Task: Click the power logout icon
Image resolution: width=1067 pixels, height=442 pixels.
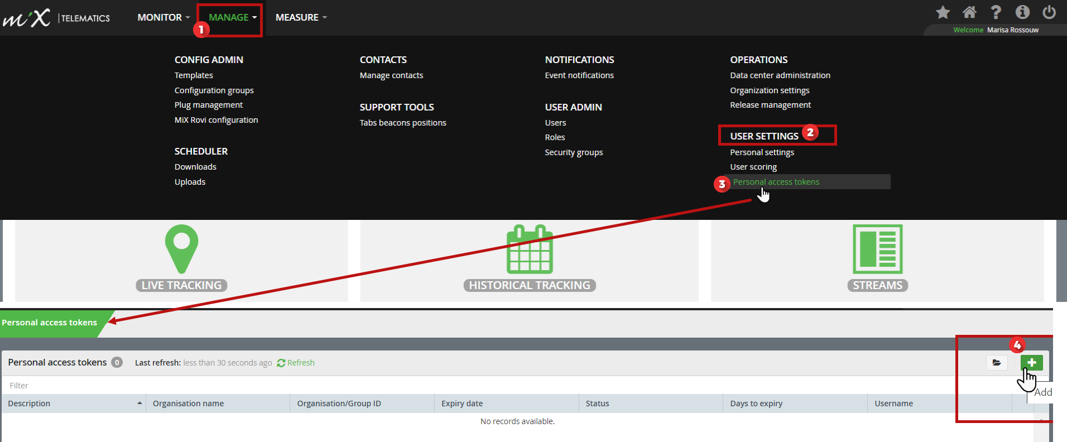Action: coord(1049,12)
